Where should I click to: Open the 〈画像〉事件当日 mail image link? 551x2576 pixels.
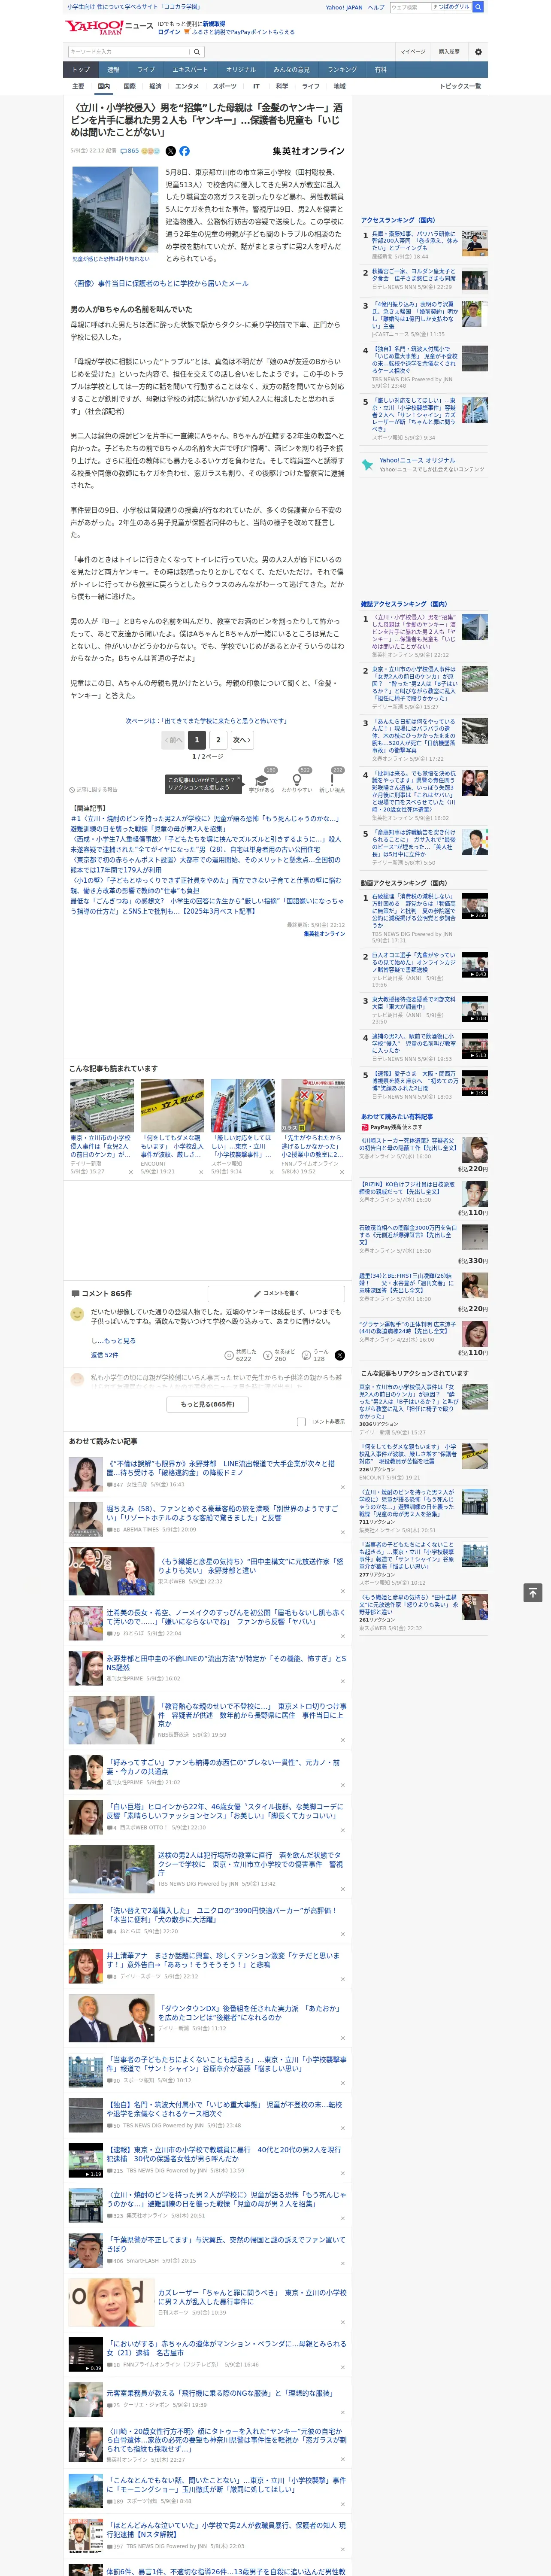159,284
